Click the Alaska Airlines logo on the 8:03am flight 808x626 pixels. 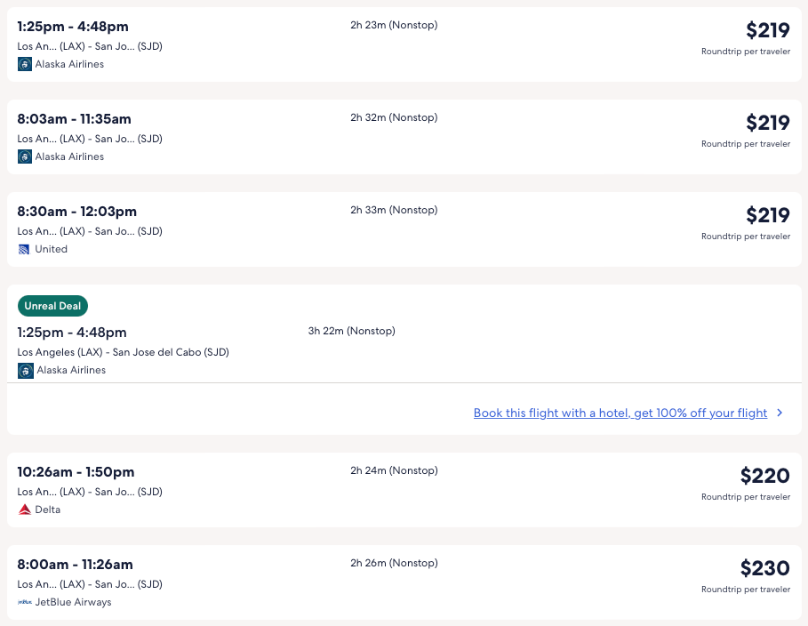click(x=25, y=156)
